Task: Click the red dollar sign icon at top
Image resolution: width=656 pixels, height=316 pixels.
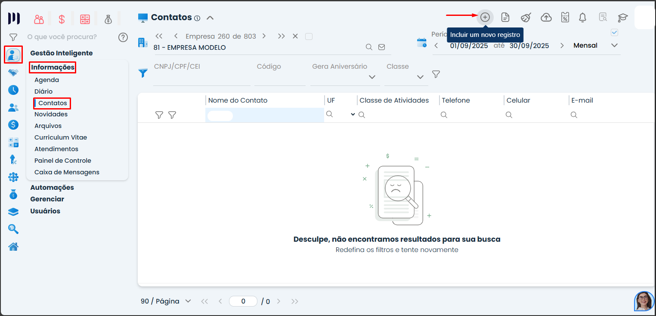Action: (x=62, y=19)
